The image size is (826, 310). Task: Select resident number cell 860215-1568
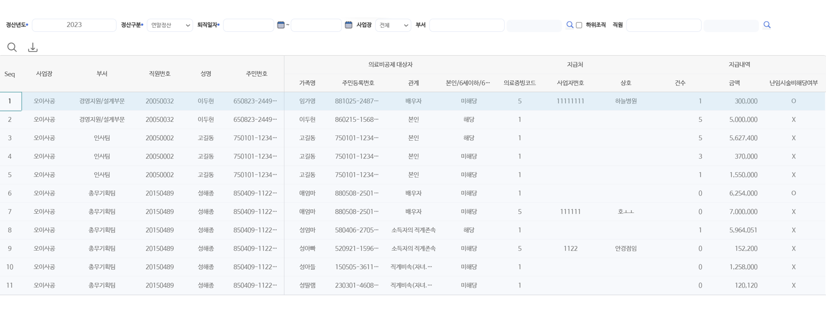pyautogui.click(x=358, y=120)
